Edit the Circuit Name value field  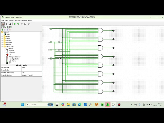(32, 68)
